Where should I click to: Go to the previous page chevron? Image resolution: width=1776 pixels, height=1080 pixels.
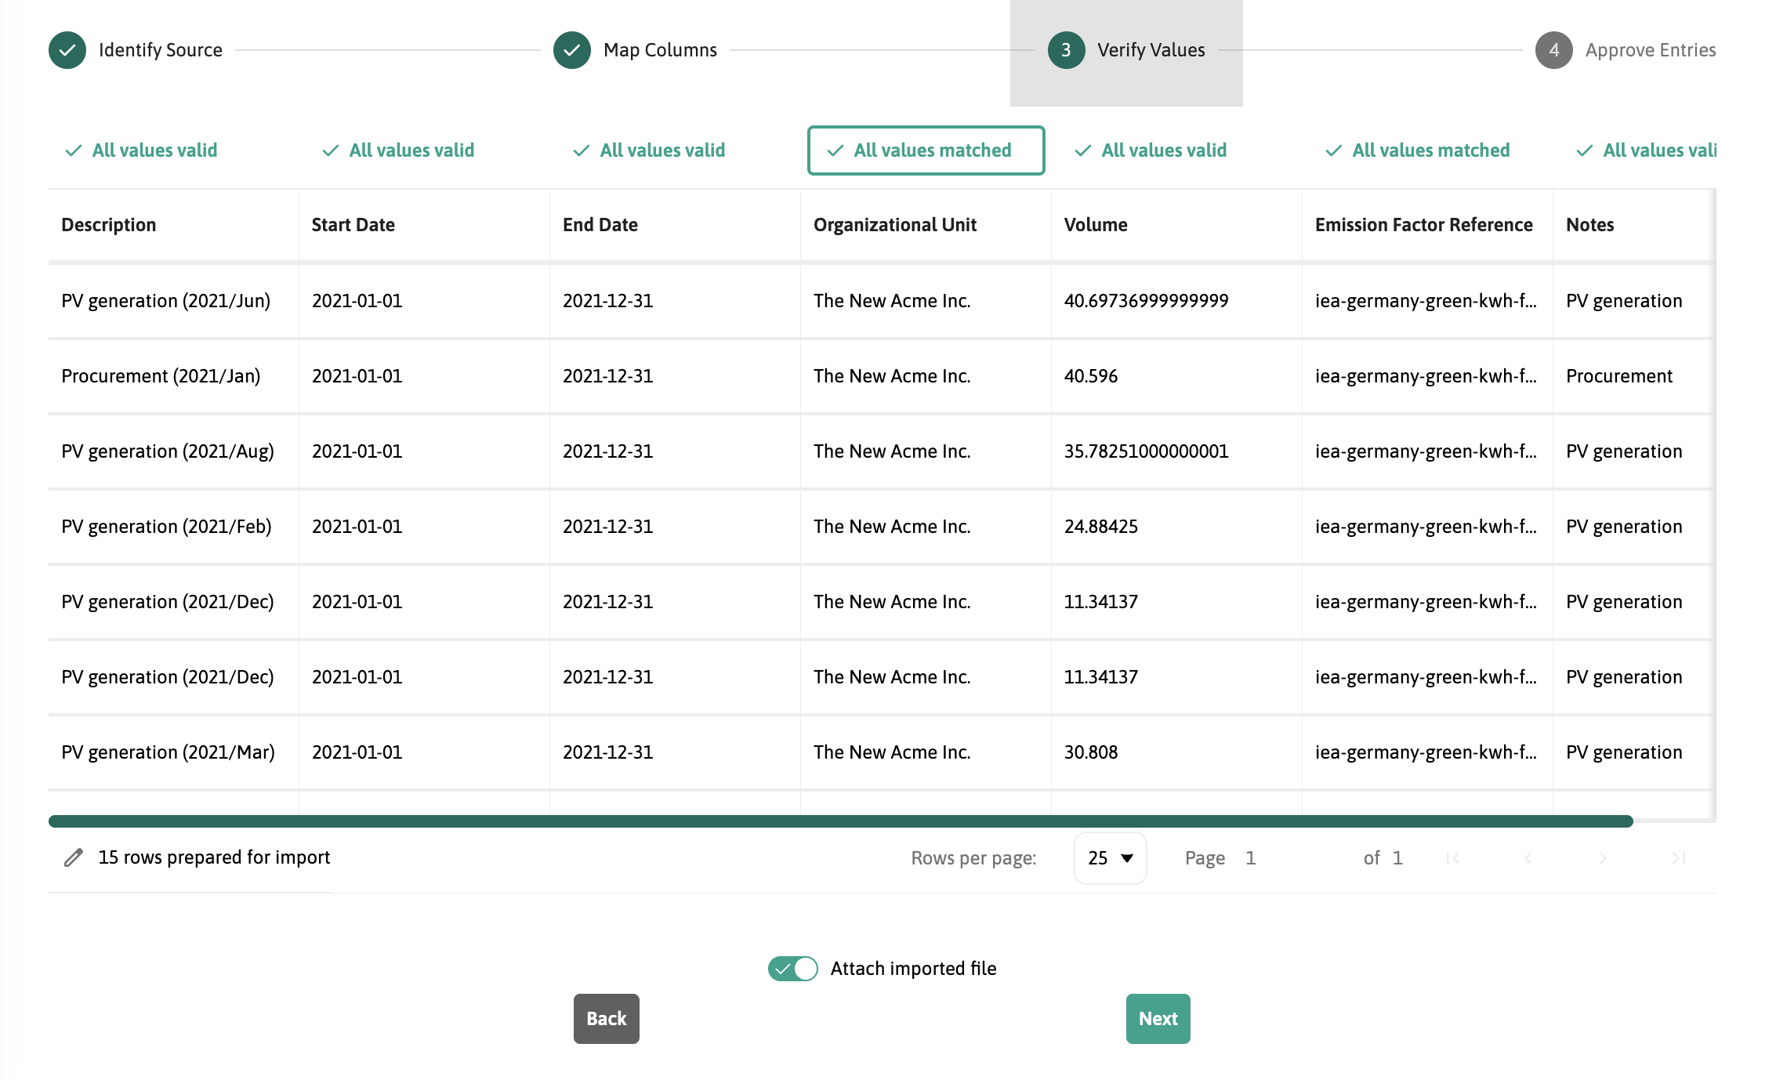1528,858
